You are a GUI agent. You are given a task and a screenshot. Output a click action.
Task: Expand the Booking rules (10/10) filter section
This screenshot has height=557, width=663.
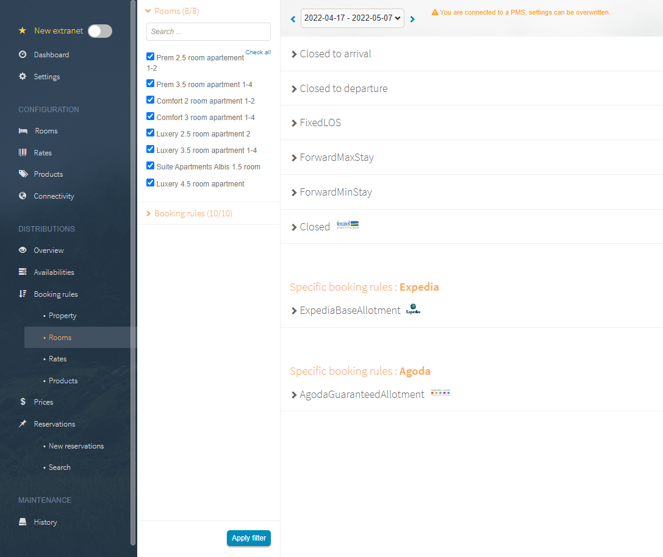point(193,213)
